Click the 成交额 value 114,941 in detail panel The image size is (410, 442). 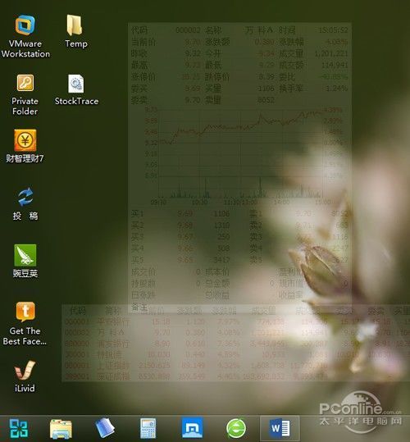(x=335, y=65)
